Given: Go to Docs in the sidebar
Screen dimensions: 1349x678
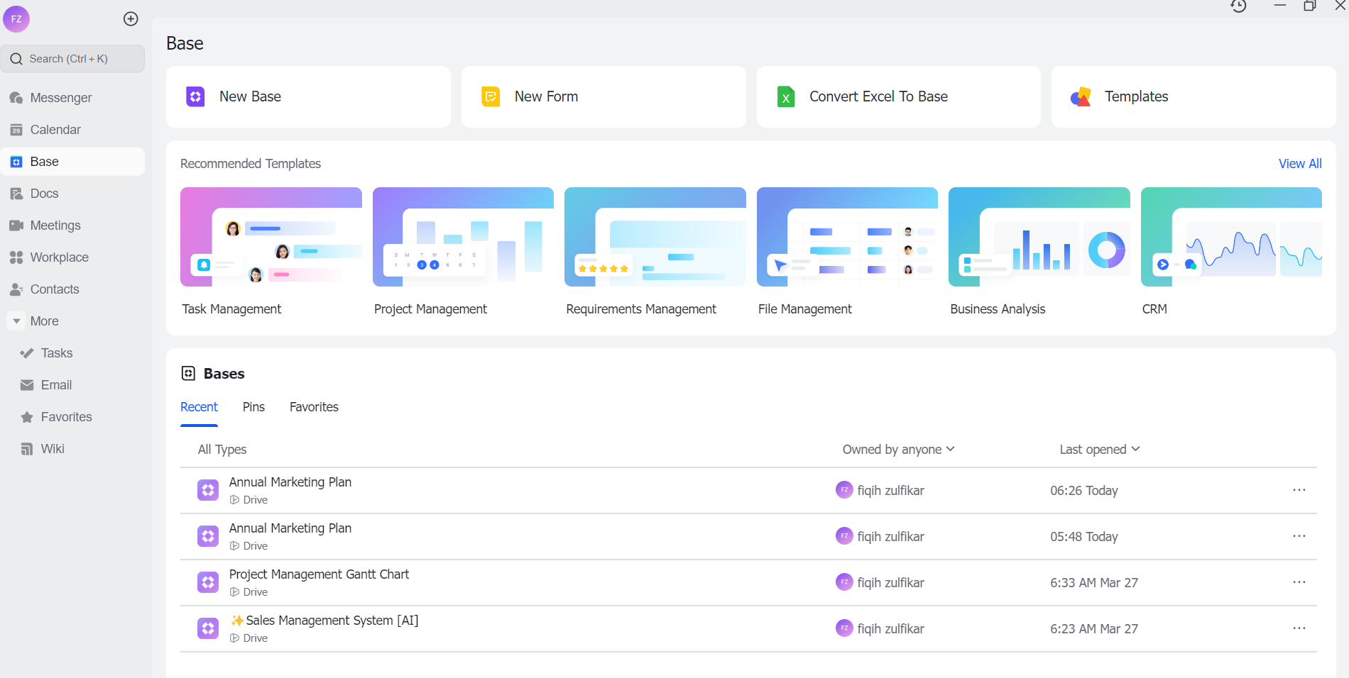Looking at the screenshot, I should (44, 194).
